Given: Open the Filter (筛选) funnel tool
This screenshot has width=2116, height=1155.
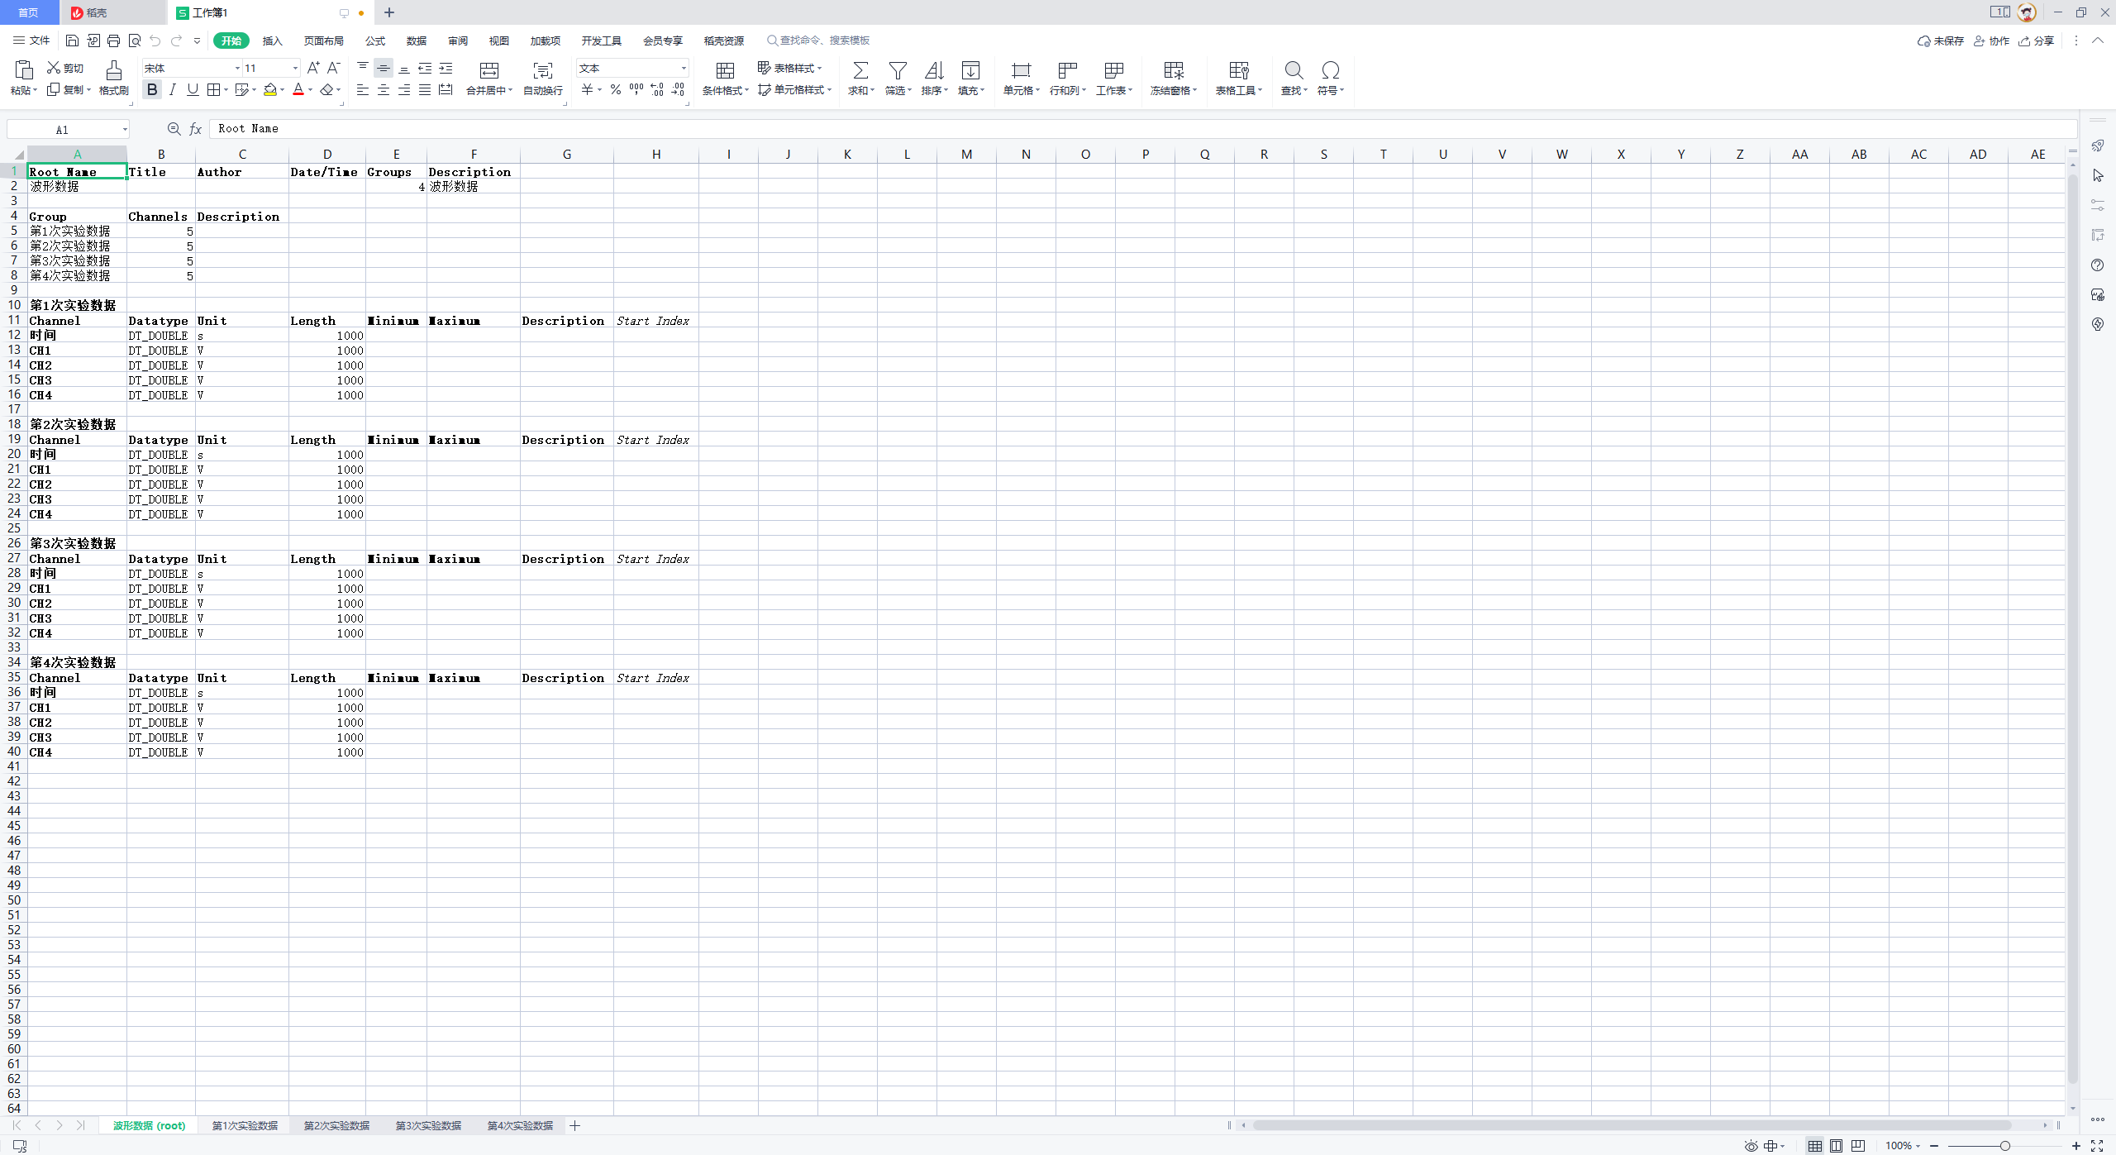Looking at the screenshot, I should [897, 71].
